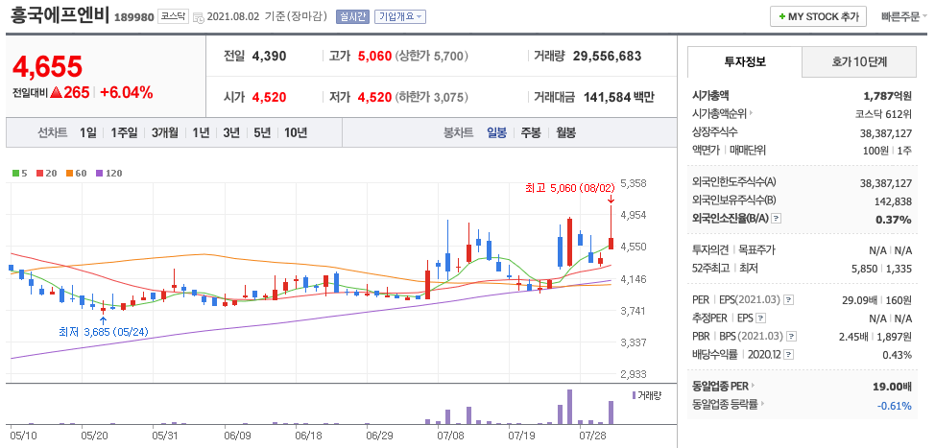Show the 월봉 monthly candle chart
935x448 pixels.
click(565, 132)
